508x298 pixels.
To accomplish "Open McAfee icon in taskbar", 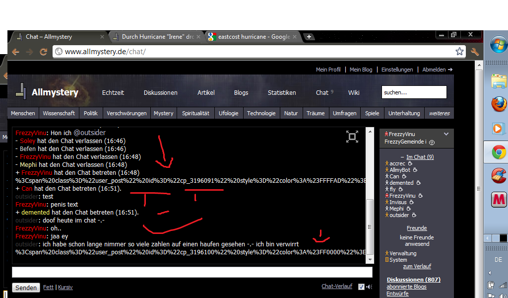I will point(499,200).
